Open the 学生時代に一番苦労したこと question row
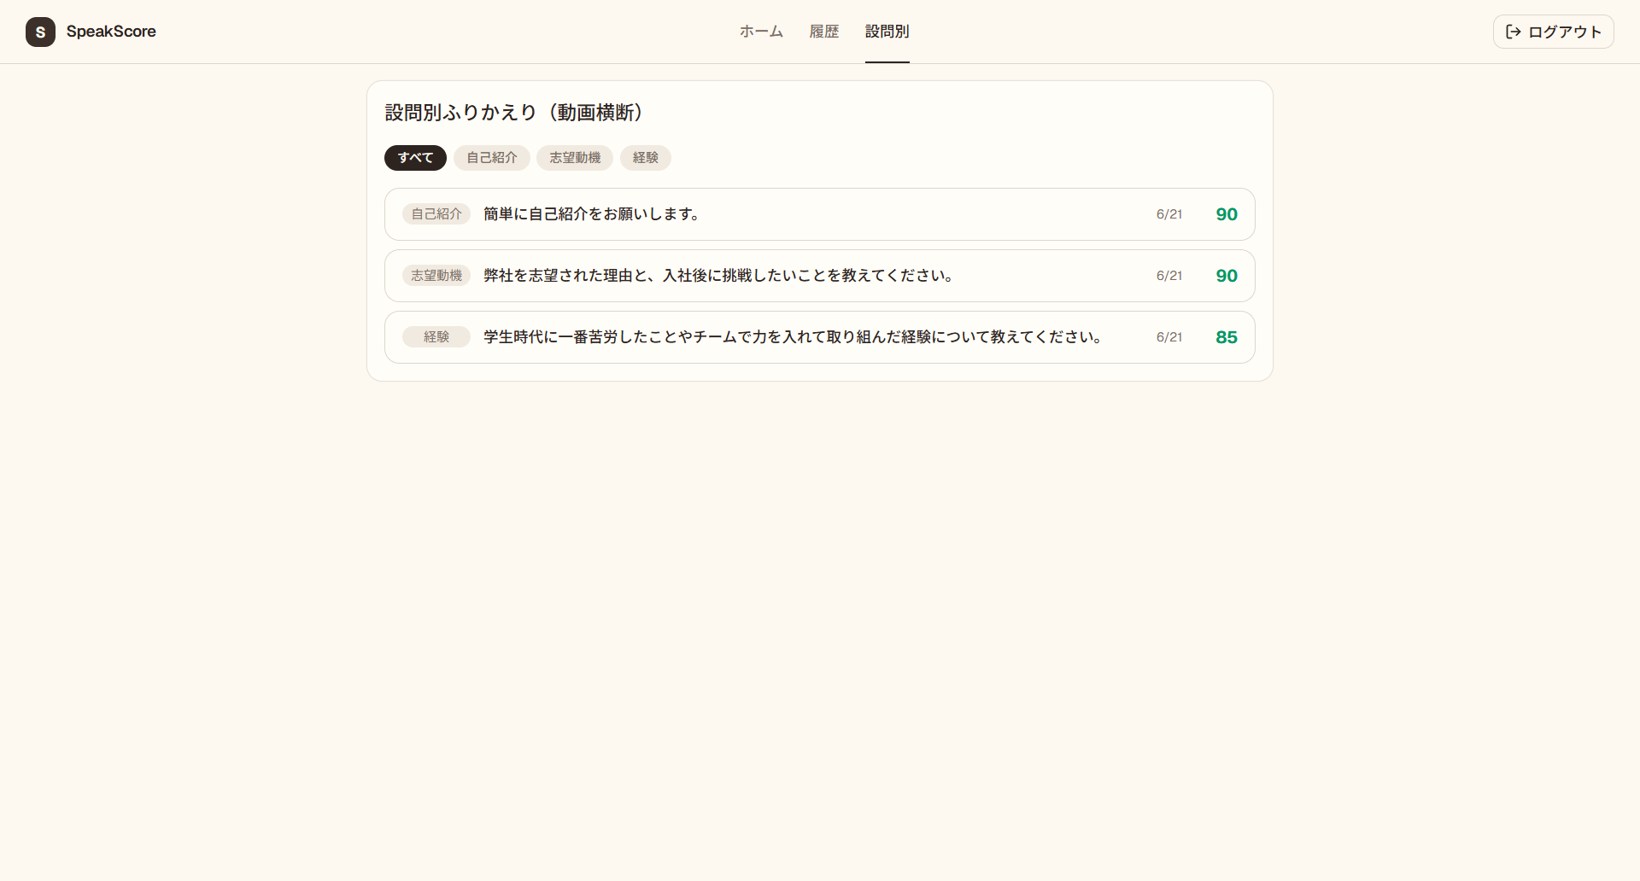1640x881 pixels. click(820, 337)
